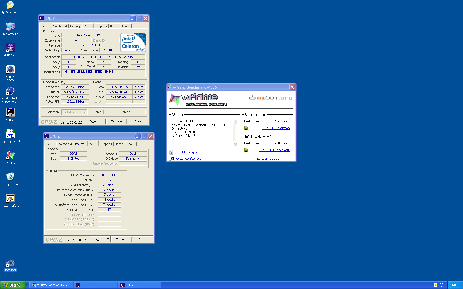
Task: Click the Install Missing Libraries icon
Action: point(171,152)
